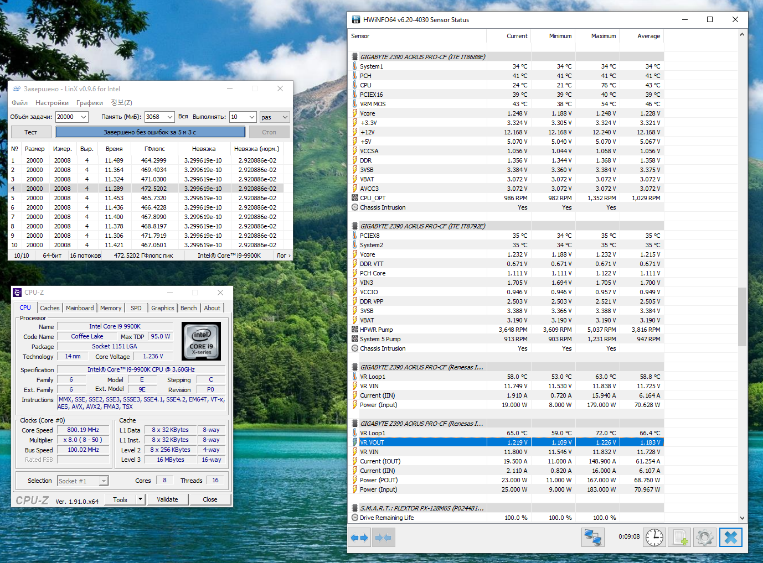Click the Coffee Lake code name field in CPU-Z

tap(87, 336)
